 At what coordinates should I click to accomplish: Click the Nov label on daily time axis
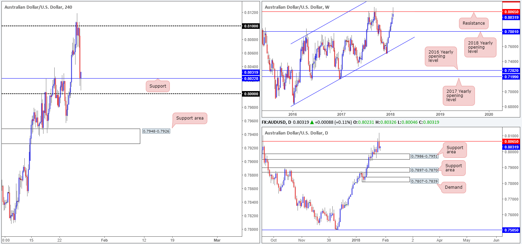301,240
